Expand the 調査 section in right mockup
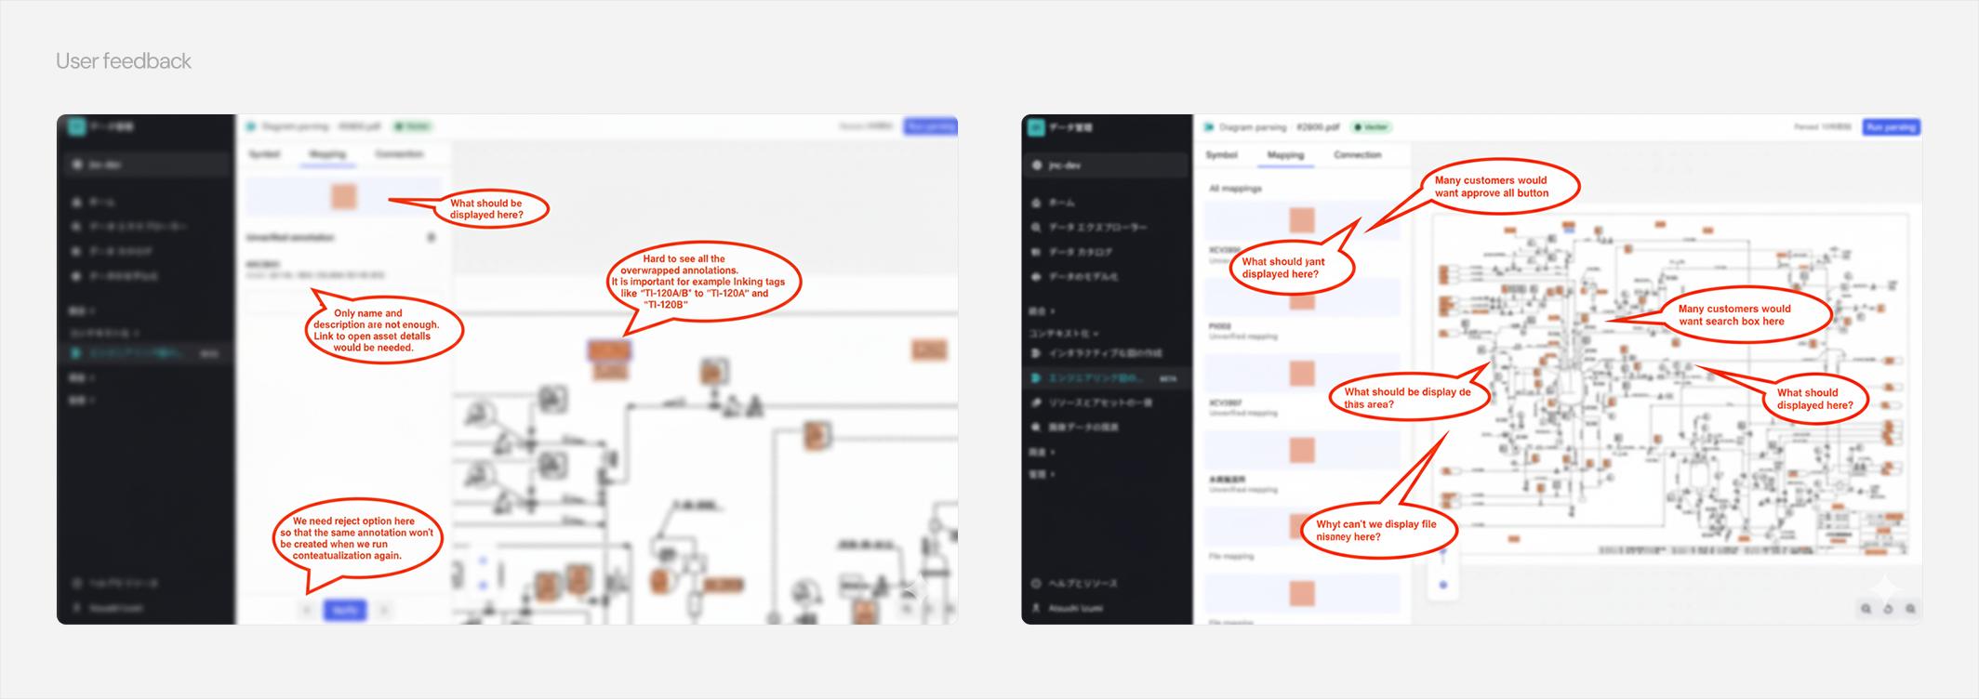1979x699 pixels. [x=1042, y=452]
